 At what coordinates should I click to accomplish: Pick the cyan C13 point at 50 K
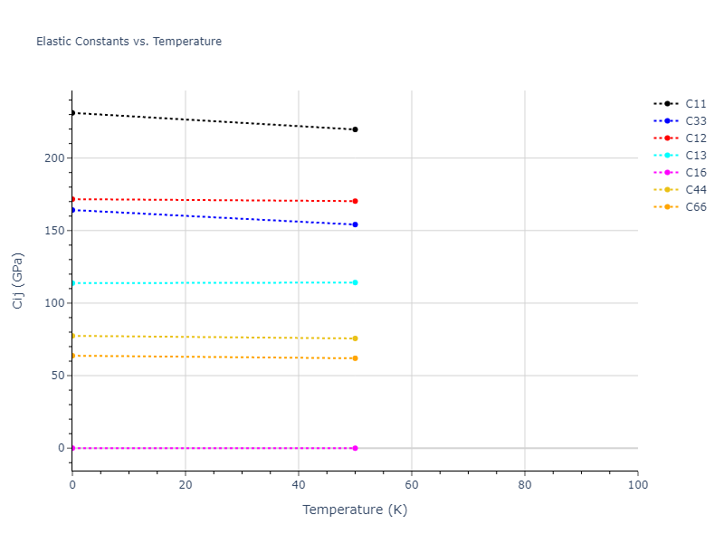tap(355, 282)
